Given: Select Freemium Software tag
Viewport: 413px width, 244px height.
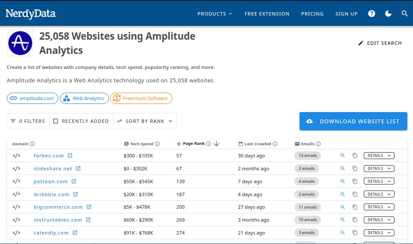Looking at the screenshot, I should 141,98.
